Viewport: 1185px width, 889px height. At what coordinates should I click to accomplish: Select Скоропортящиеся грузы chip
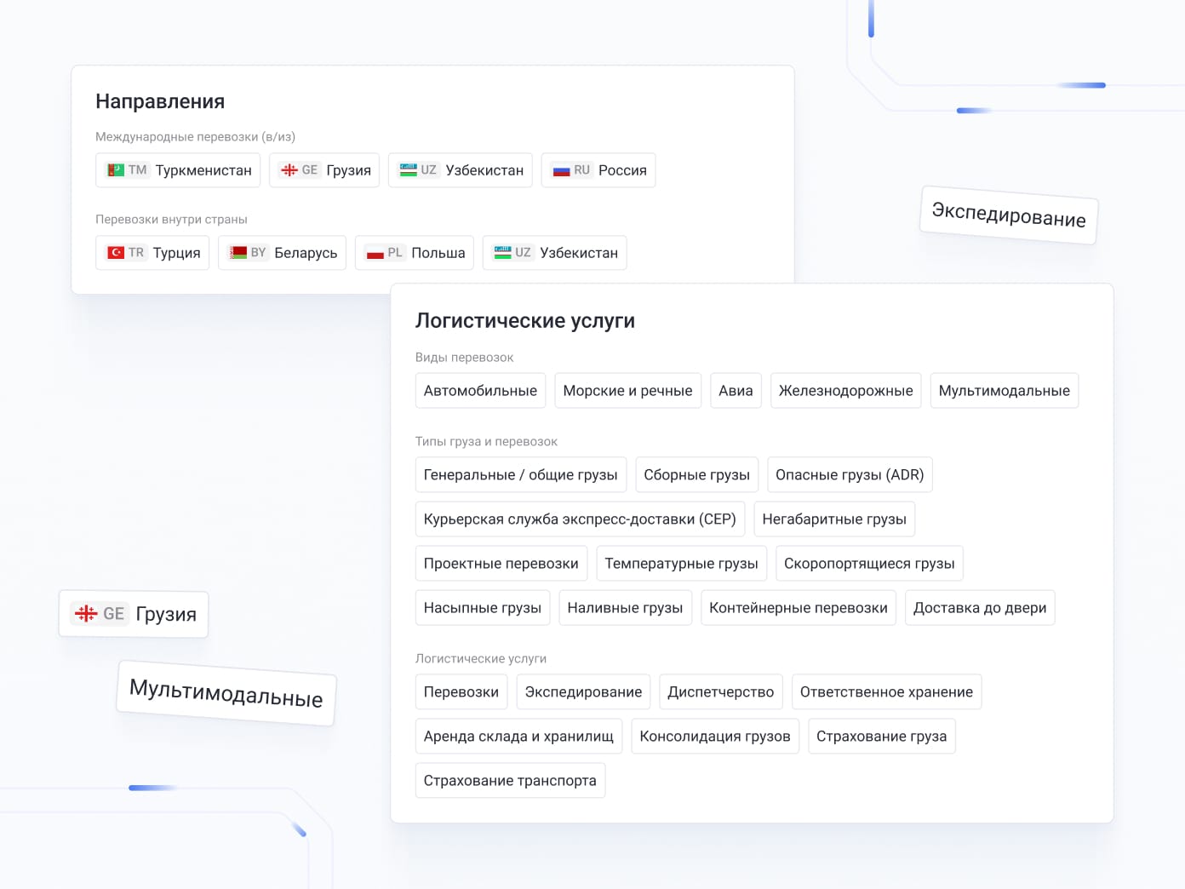coord(868,564)
